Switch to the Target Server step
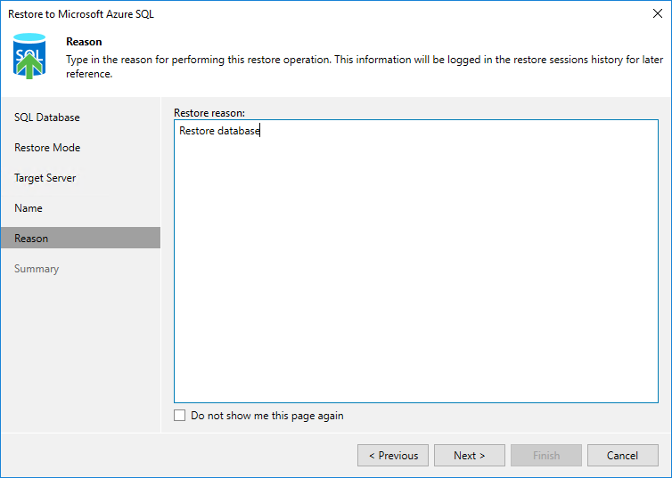The image size is (672, 478). pyautogui.click(x=45, y=178)
